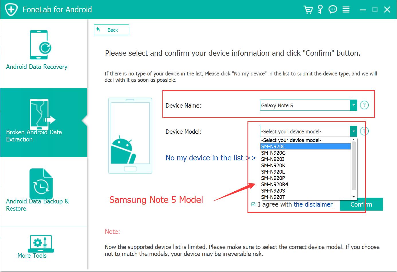Click the back arrow icon

pyautogui.click(x=98, y=30)
